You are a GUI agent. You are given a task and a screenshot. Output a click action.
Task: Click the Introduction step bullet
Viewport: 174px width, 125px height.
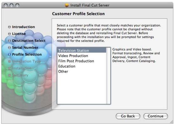click(10, 27)
